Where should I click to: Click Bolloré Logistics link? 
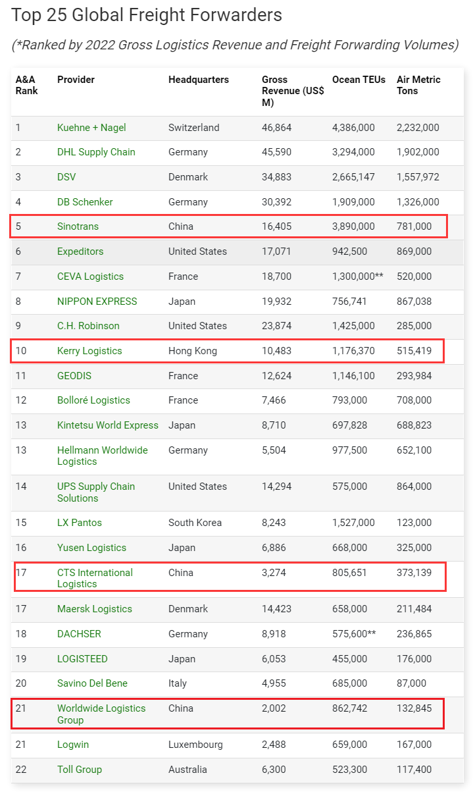93,400
